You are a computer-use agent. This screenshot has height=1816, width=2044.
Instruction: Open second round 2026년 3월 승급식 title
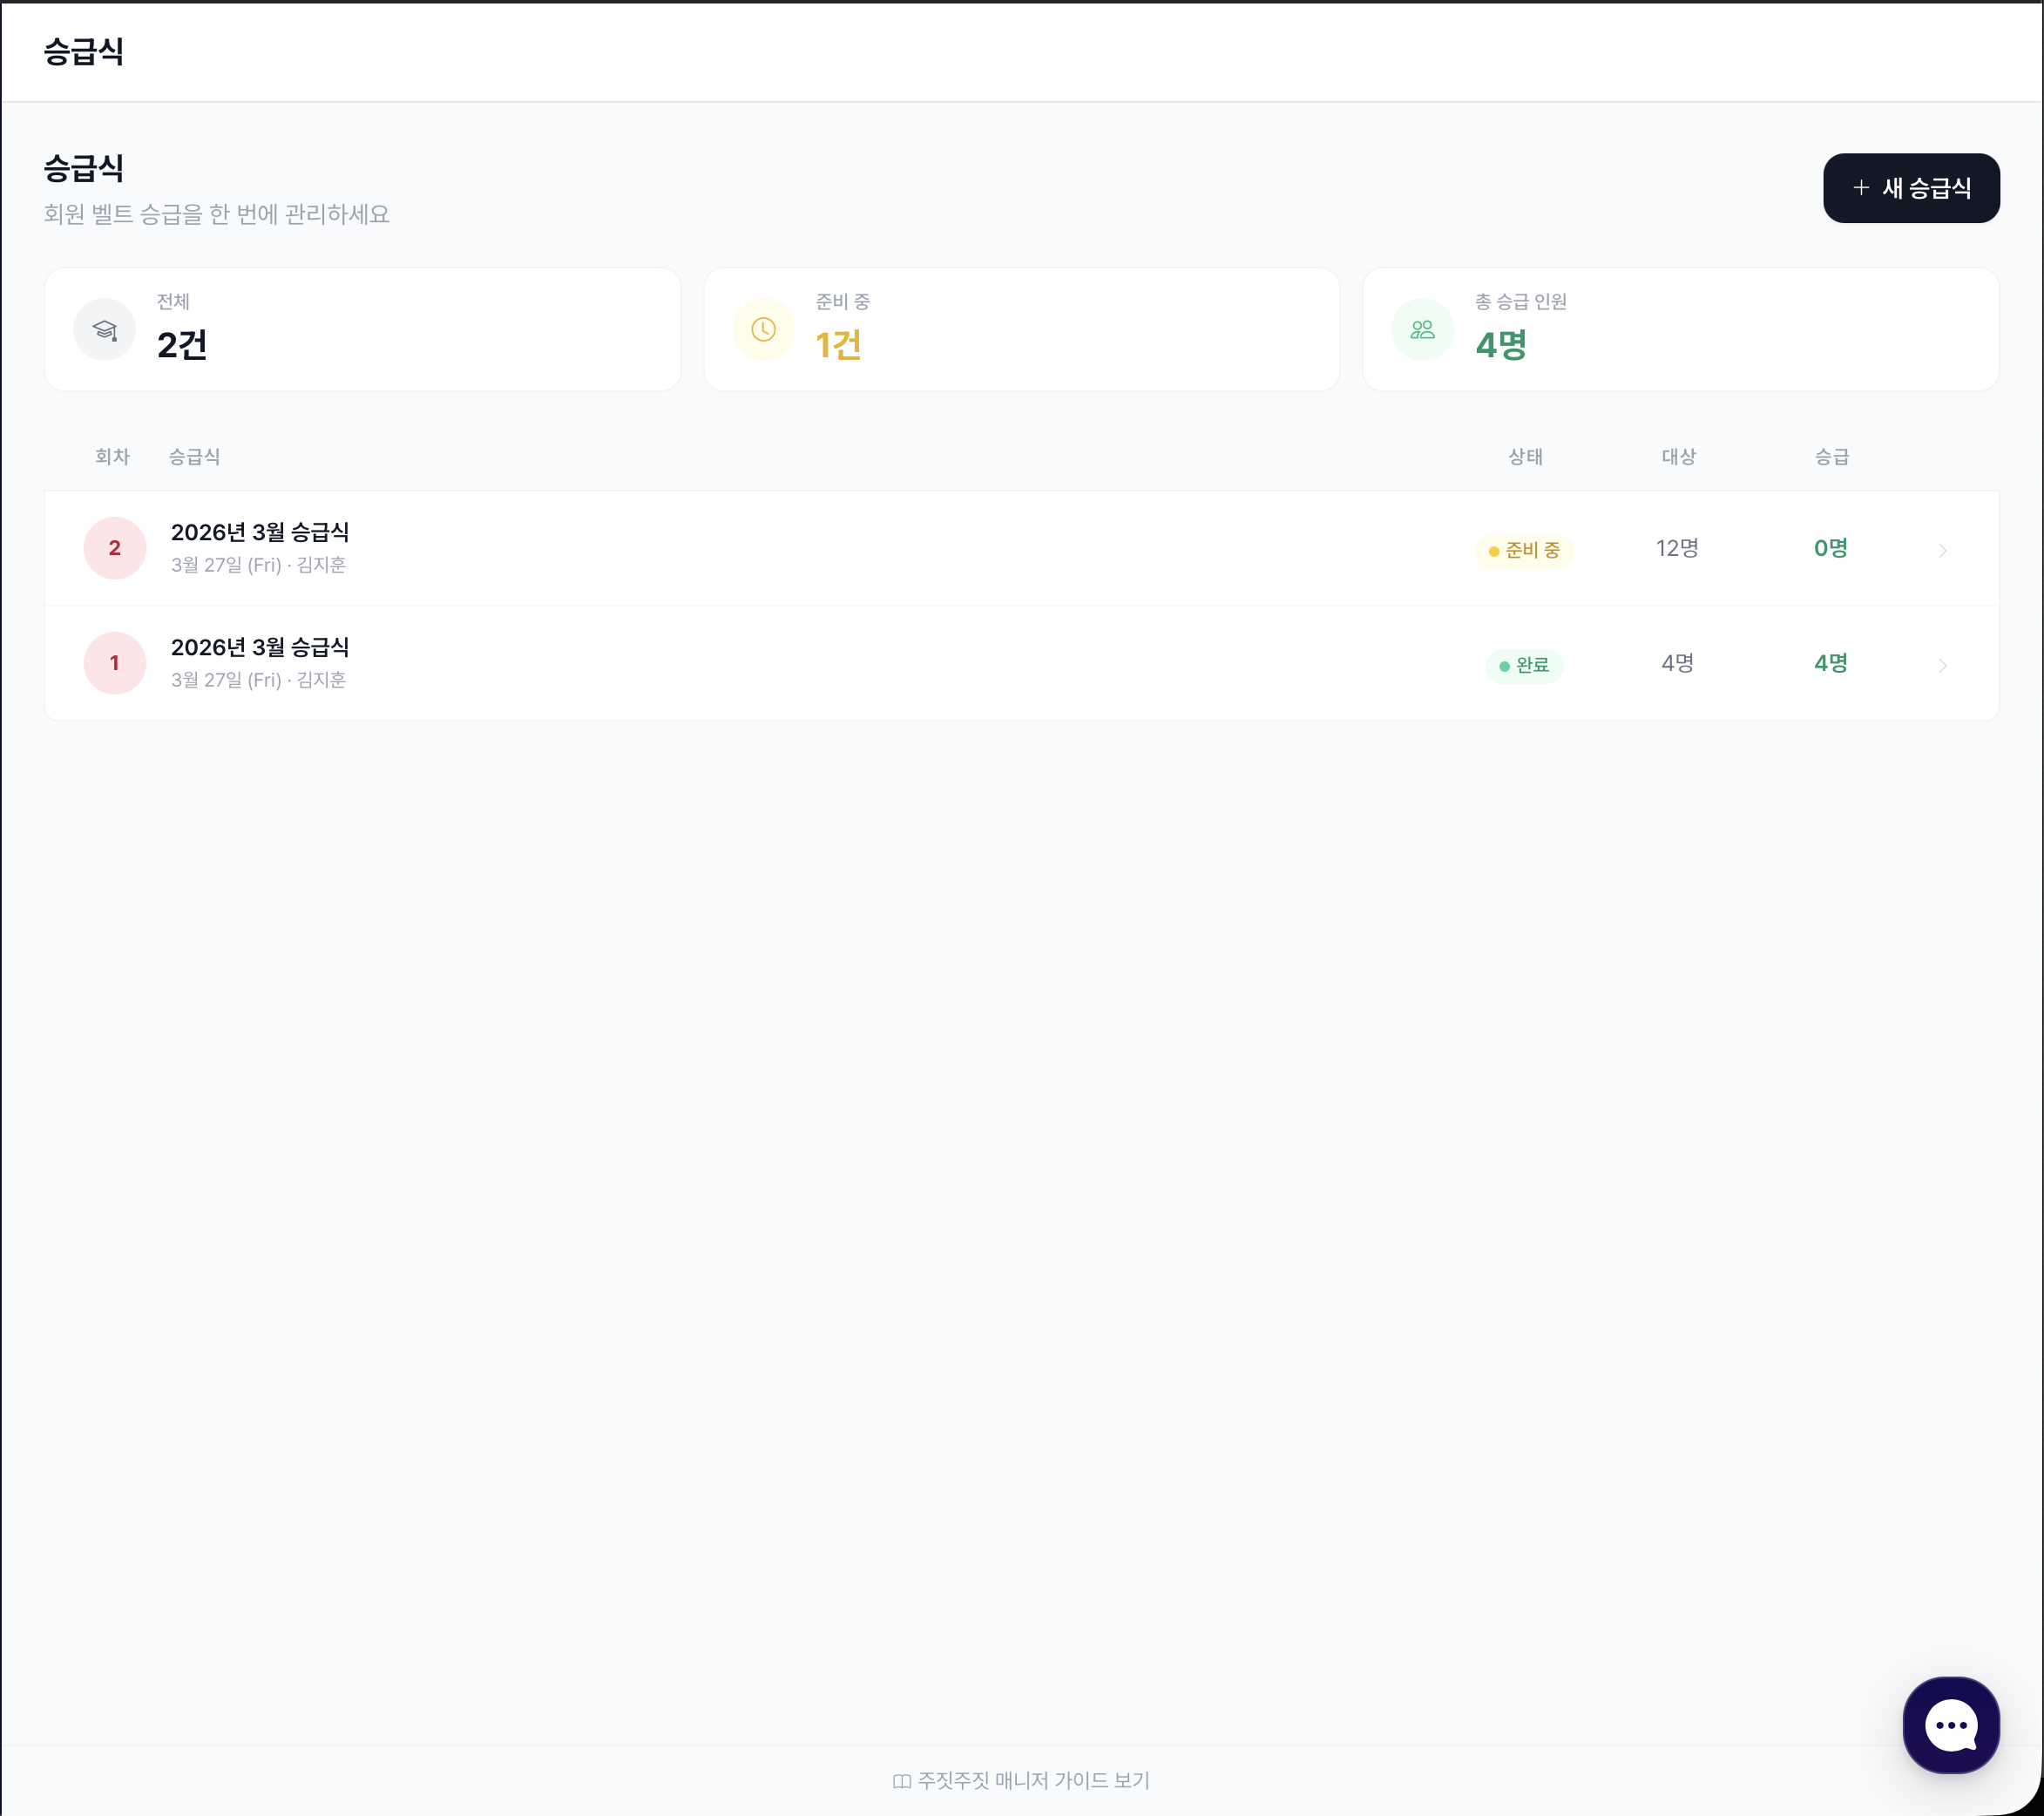(x=260, y=532)
